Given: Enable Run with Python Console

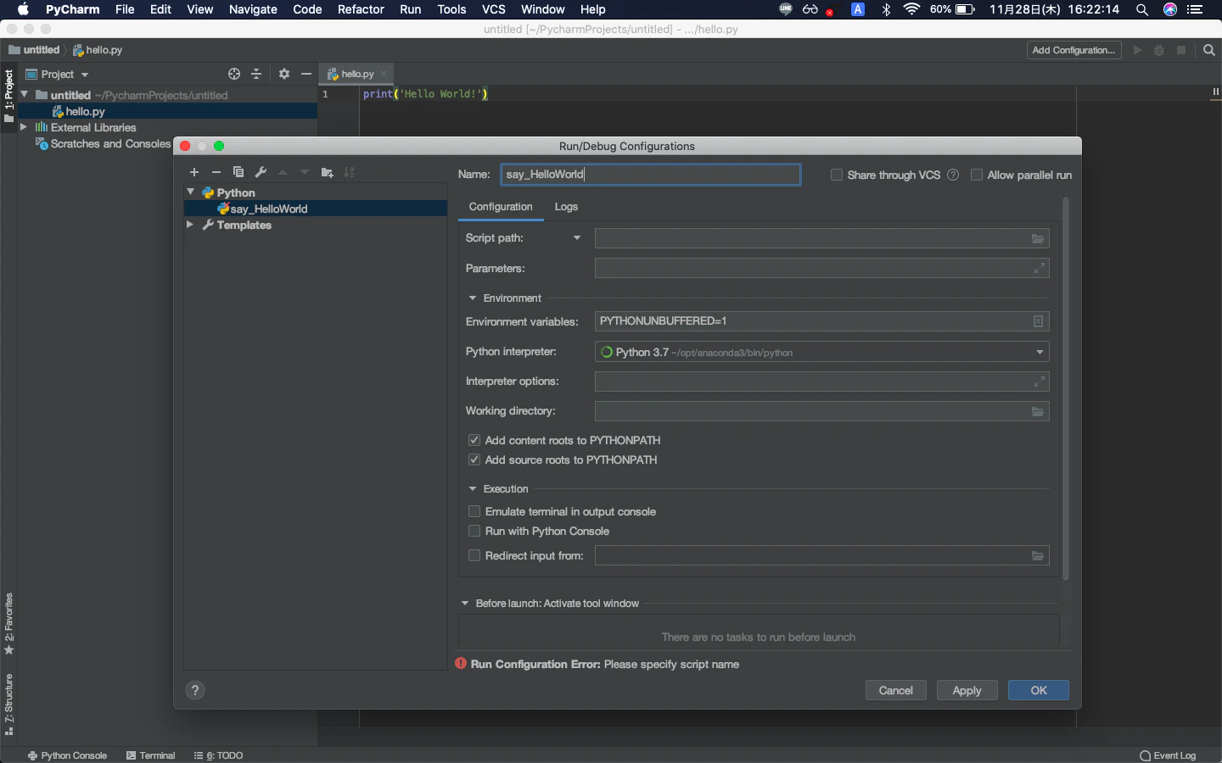Looking at the screenshot, I should (474, 531).
